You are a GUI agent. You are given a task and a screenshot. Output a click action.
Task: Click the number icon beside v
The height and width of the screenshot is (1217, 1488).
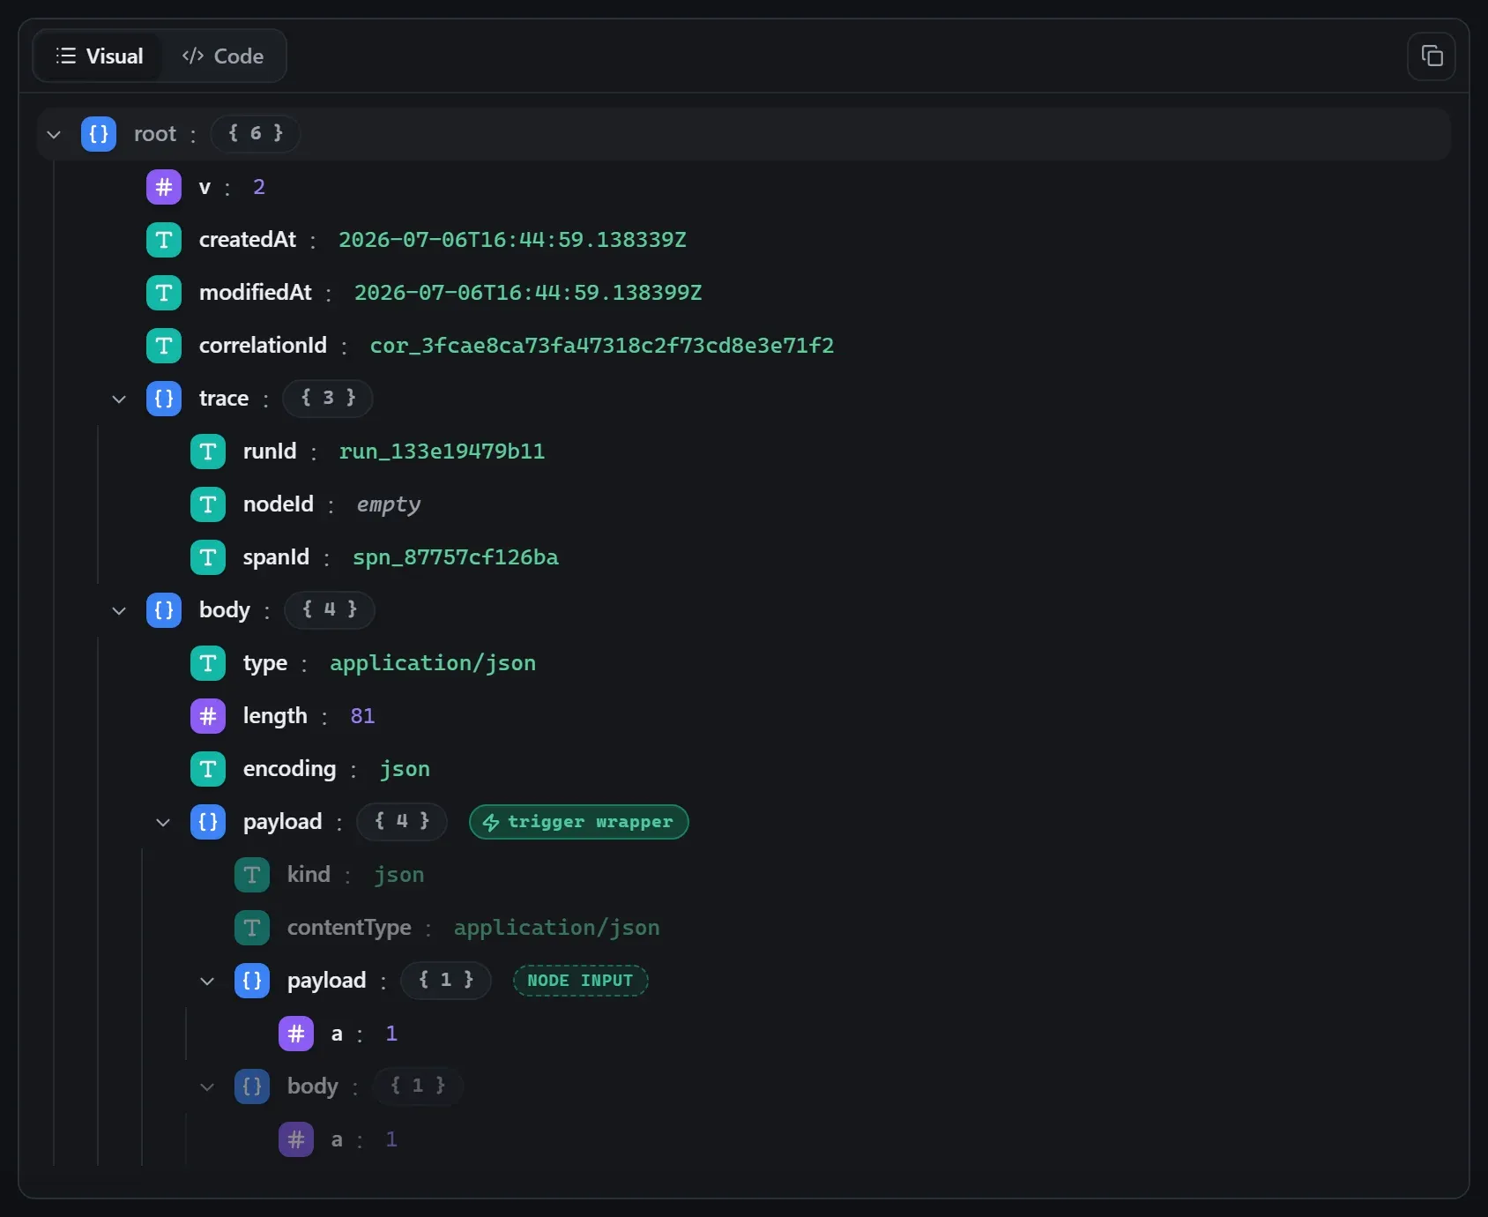[164, 187]
